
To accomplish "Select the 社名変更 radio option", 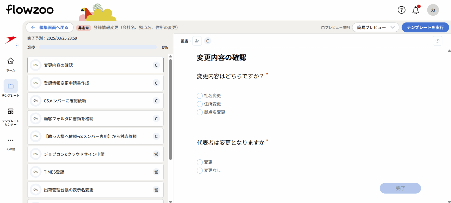I will point(200,96).
